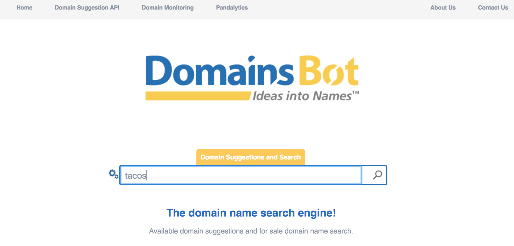Open About Us page
Viewport: 514px width, 246px height.
(x=443, y=8)
